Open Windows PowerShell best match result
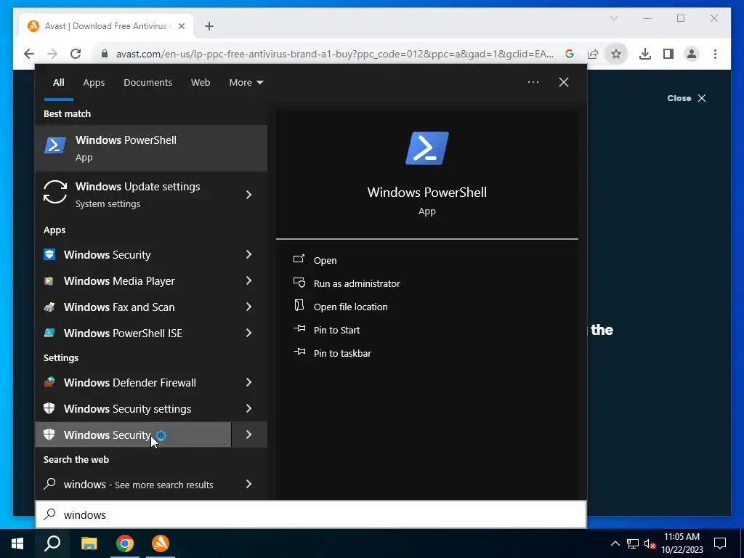This screenshot has width=744, height=558. point(151,148)
